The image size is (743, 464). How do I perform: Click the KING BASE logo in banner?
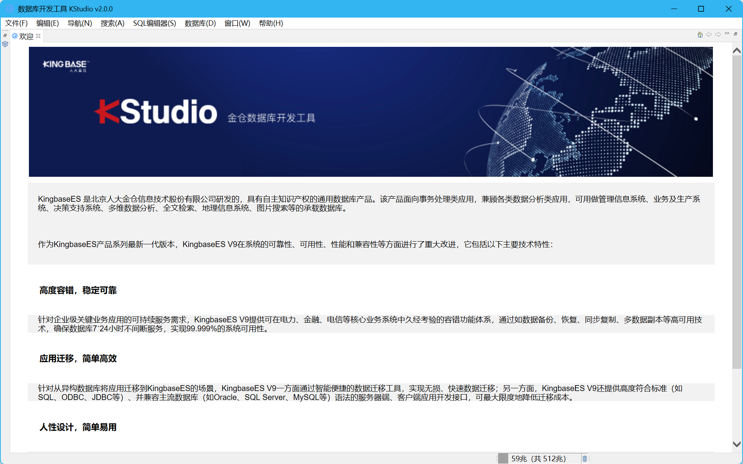tap(66, 66)
